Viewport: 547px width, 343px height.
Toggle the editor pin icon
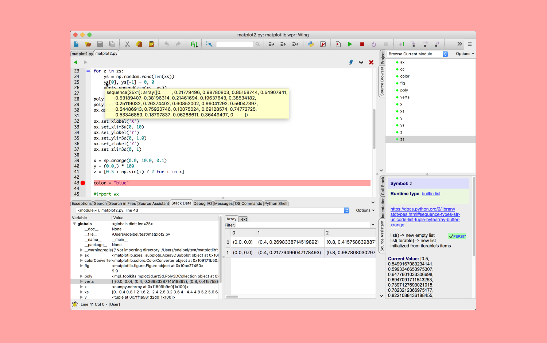[351, 62]
